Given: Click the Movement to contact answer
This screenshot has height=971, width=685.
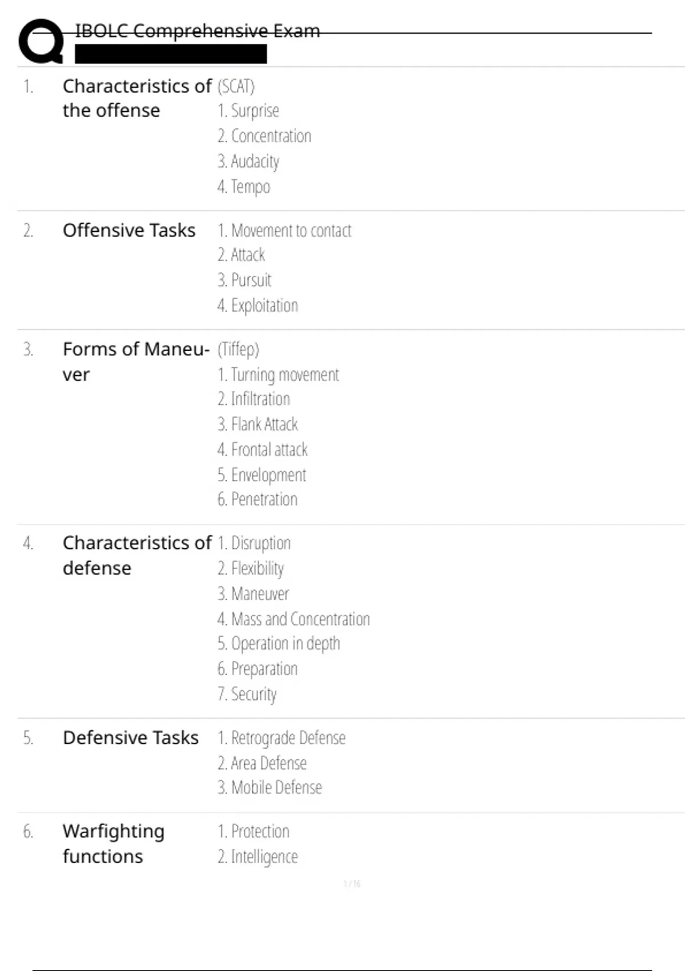Looking at the screenshot, I should 284,231.
